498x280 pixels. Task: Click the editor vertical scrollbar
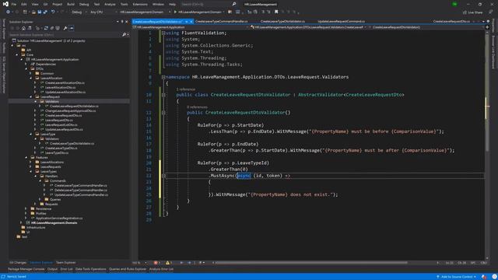click(x=487, y=145)
